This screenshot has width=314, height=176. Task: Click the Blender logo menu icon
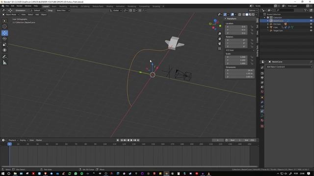click(x=3, y=6)
